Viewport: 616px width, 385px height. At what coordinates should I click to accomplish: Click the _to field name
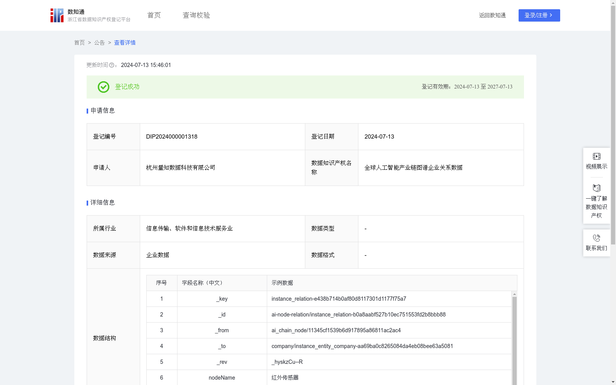222,346
